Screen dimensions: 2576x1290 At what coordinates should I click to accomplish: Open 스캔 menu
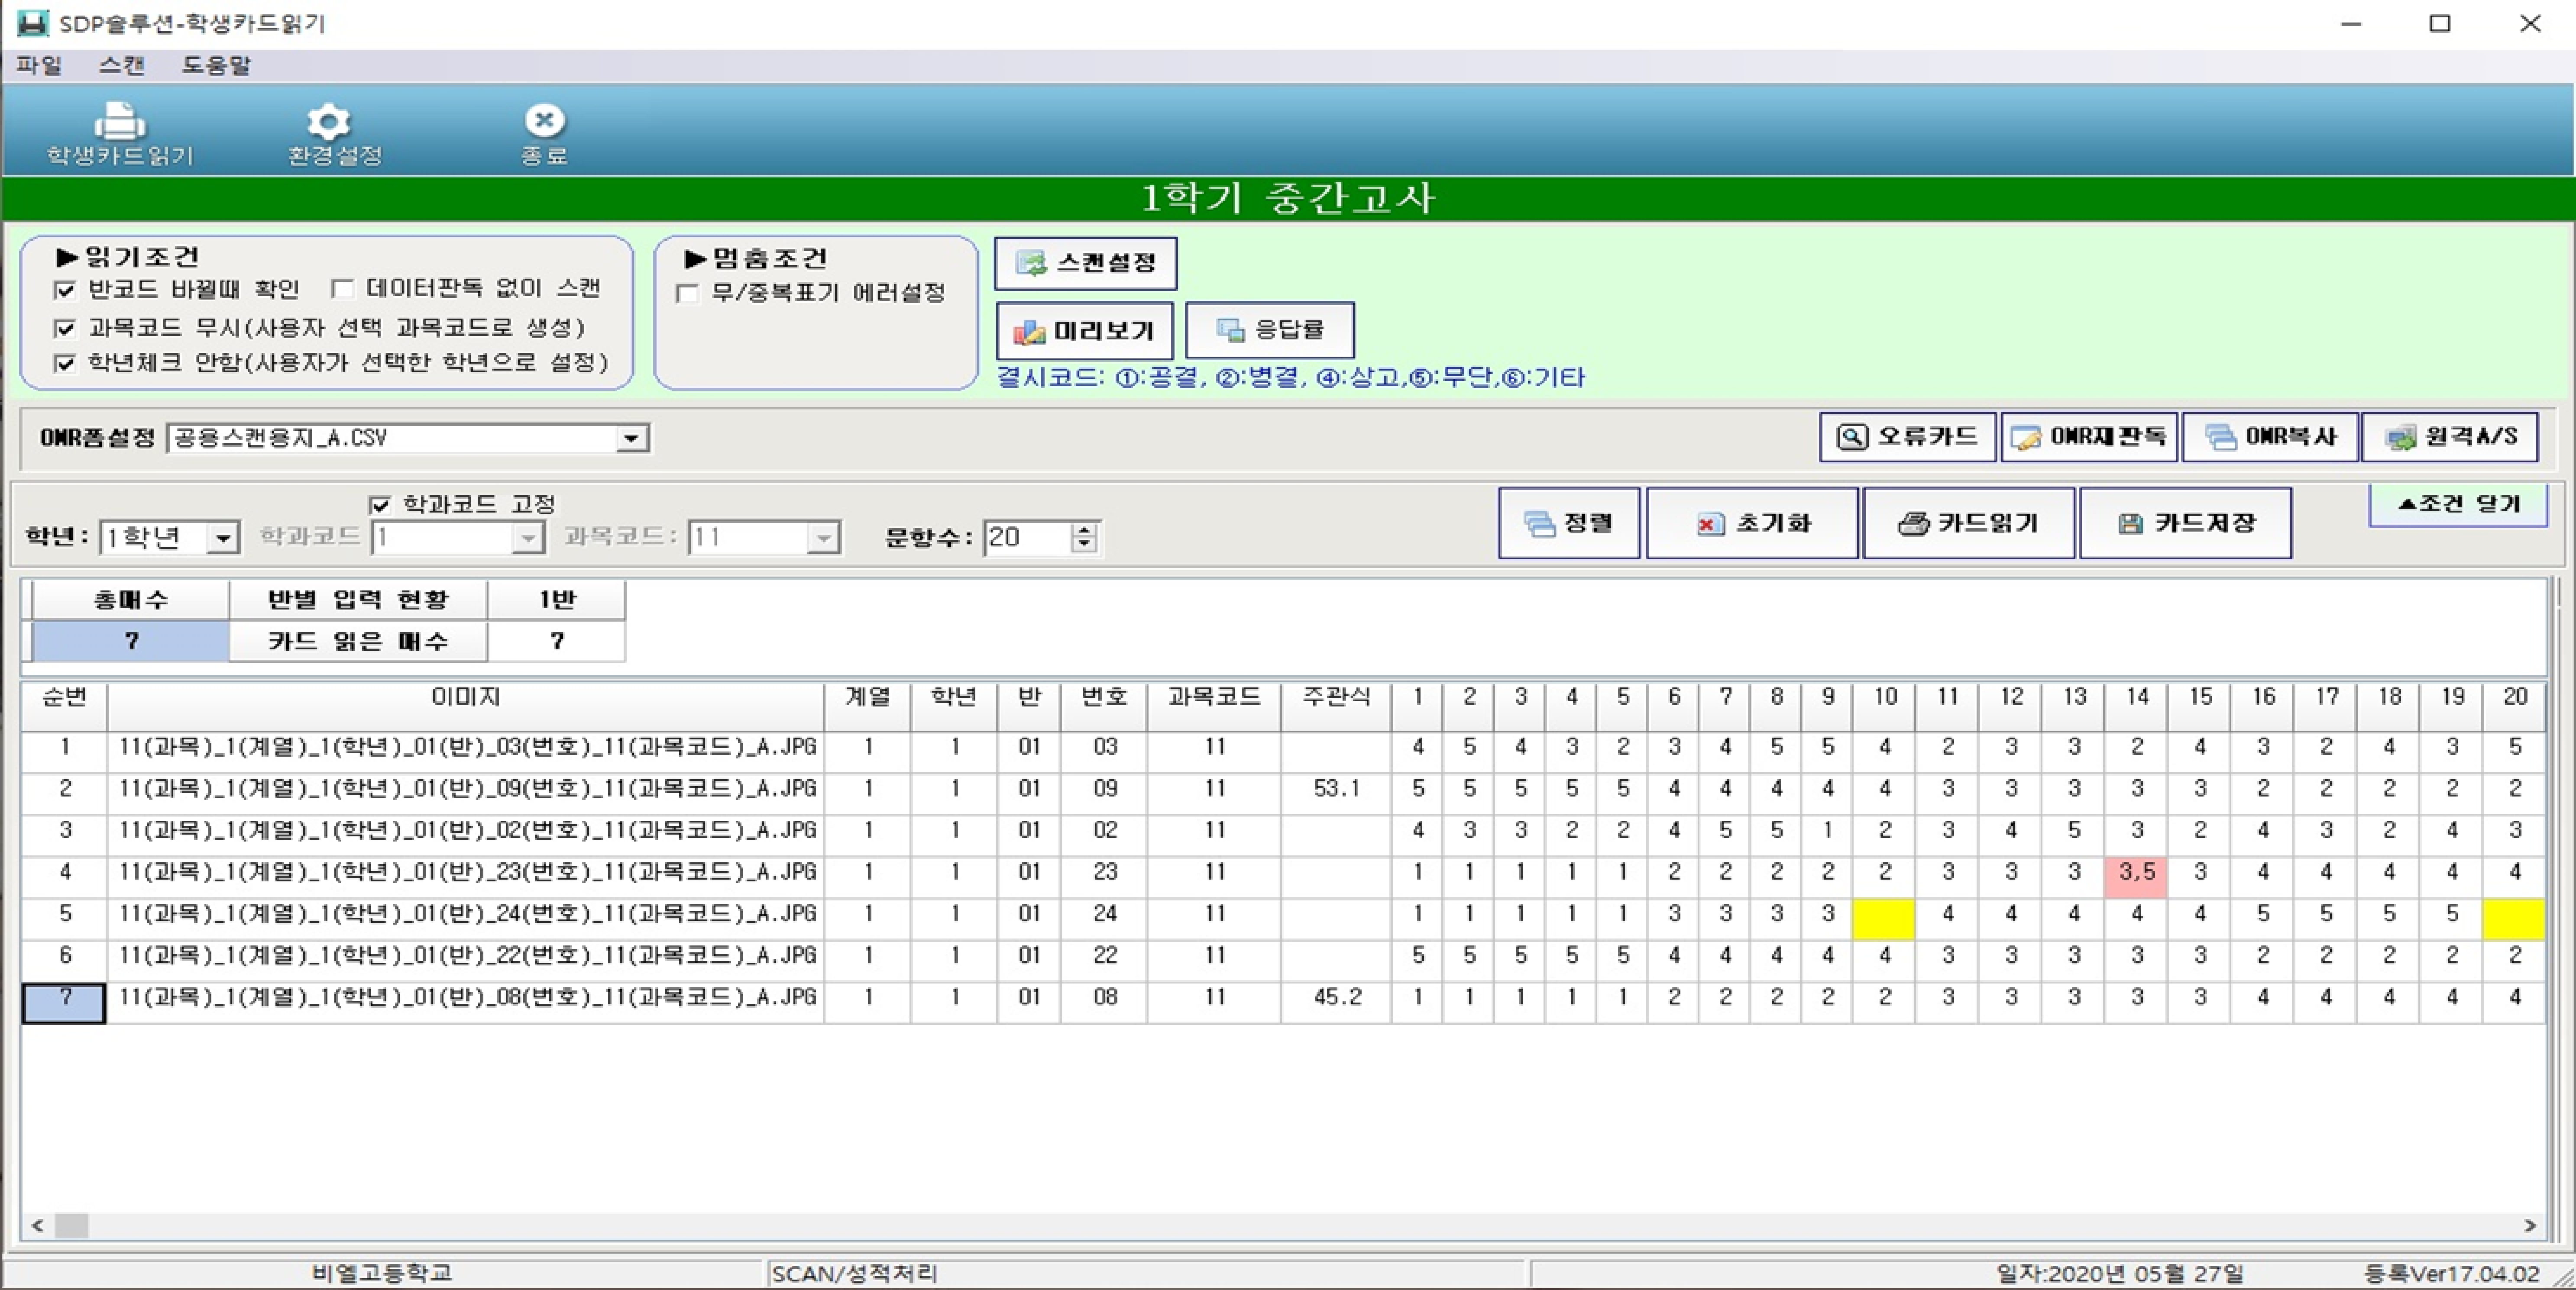(122, 66)
